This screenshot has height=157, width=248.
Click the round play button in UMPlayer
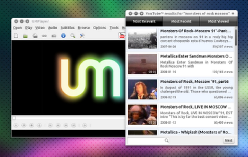(x=16, y=125)
